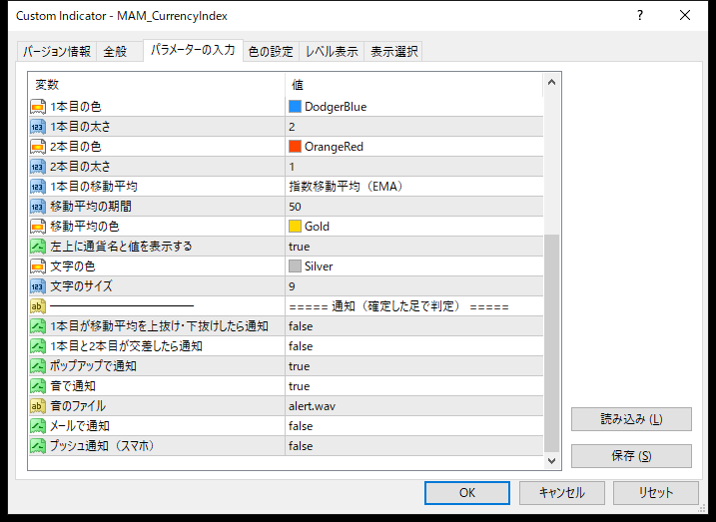716x522 pixels.
Task: Click the 保存 (S) button
Action: 631,456
